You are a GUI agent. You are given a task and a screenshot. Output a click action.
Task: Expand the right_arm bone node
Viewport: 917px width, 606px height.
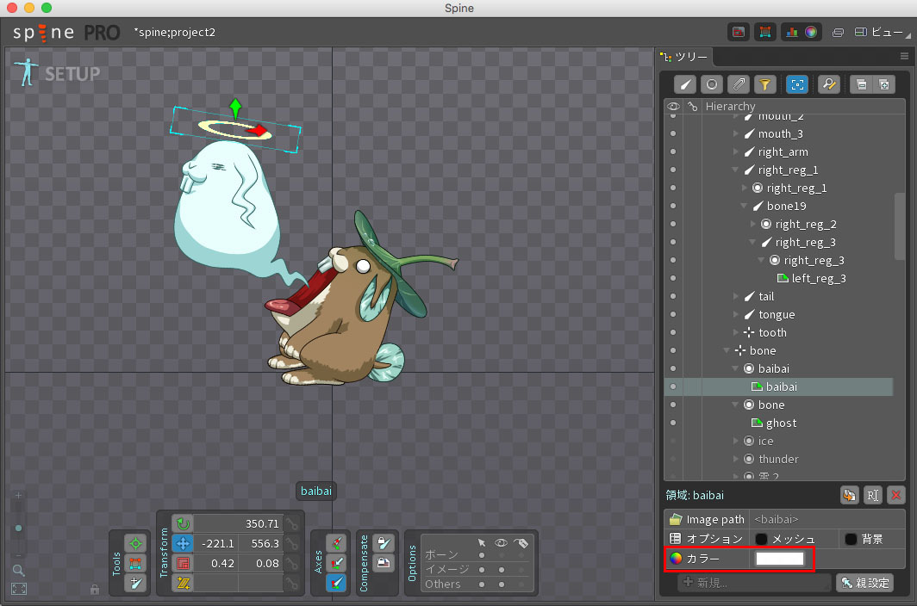click(x=736, y=152)
